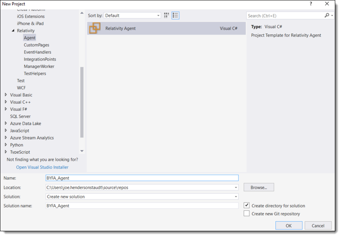Expand the Azure Data Lake node
Viewport: 341px width, 237px height.
[6, 123]
